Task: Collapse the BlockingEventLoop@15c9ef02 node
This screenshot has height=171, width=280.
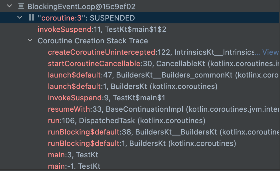Action: (x=9, y=6)
